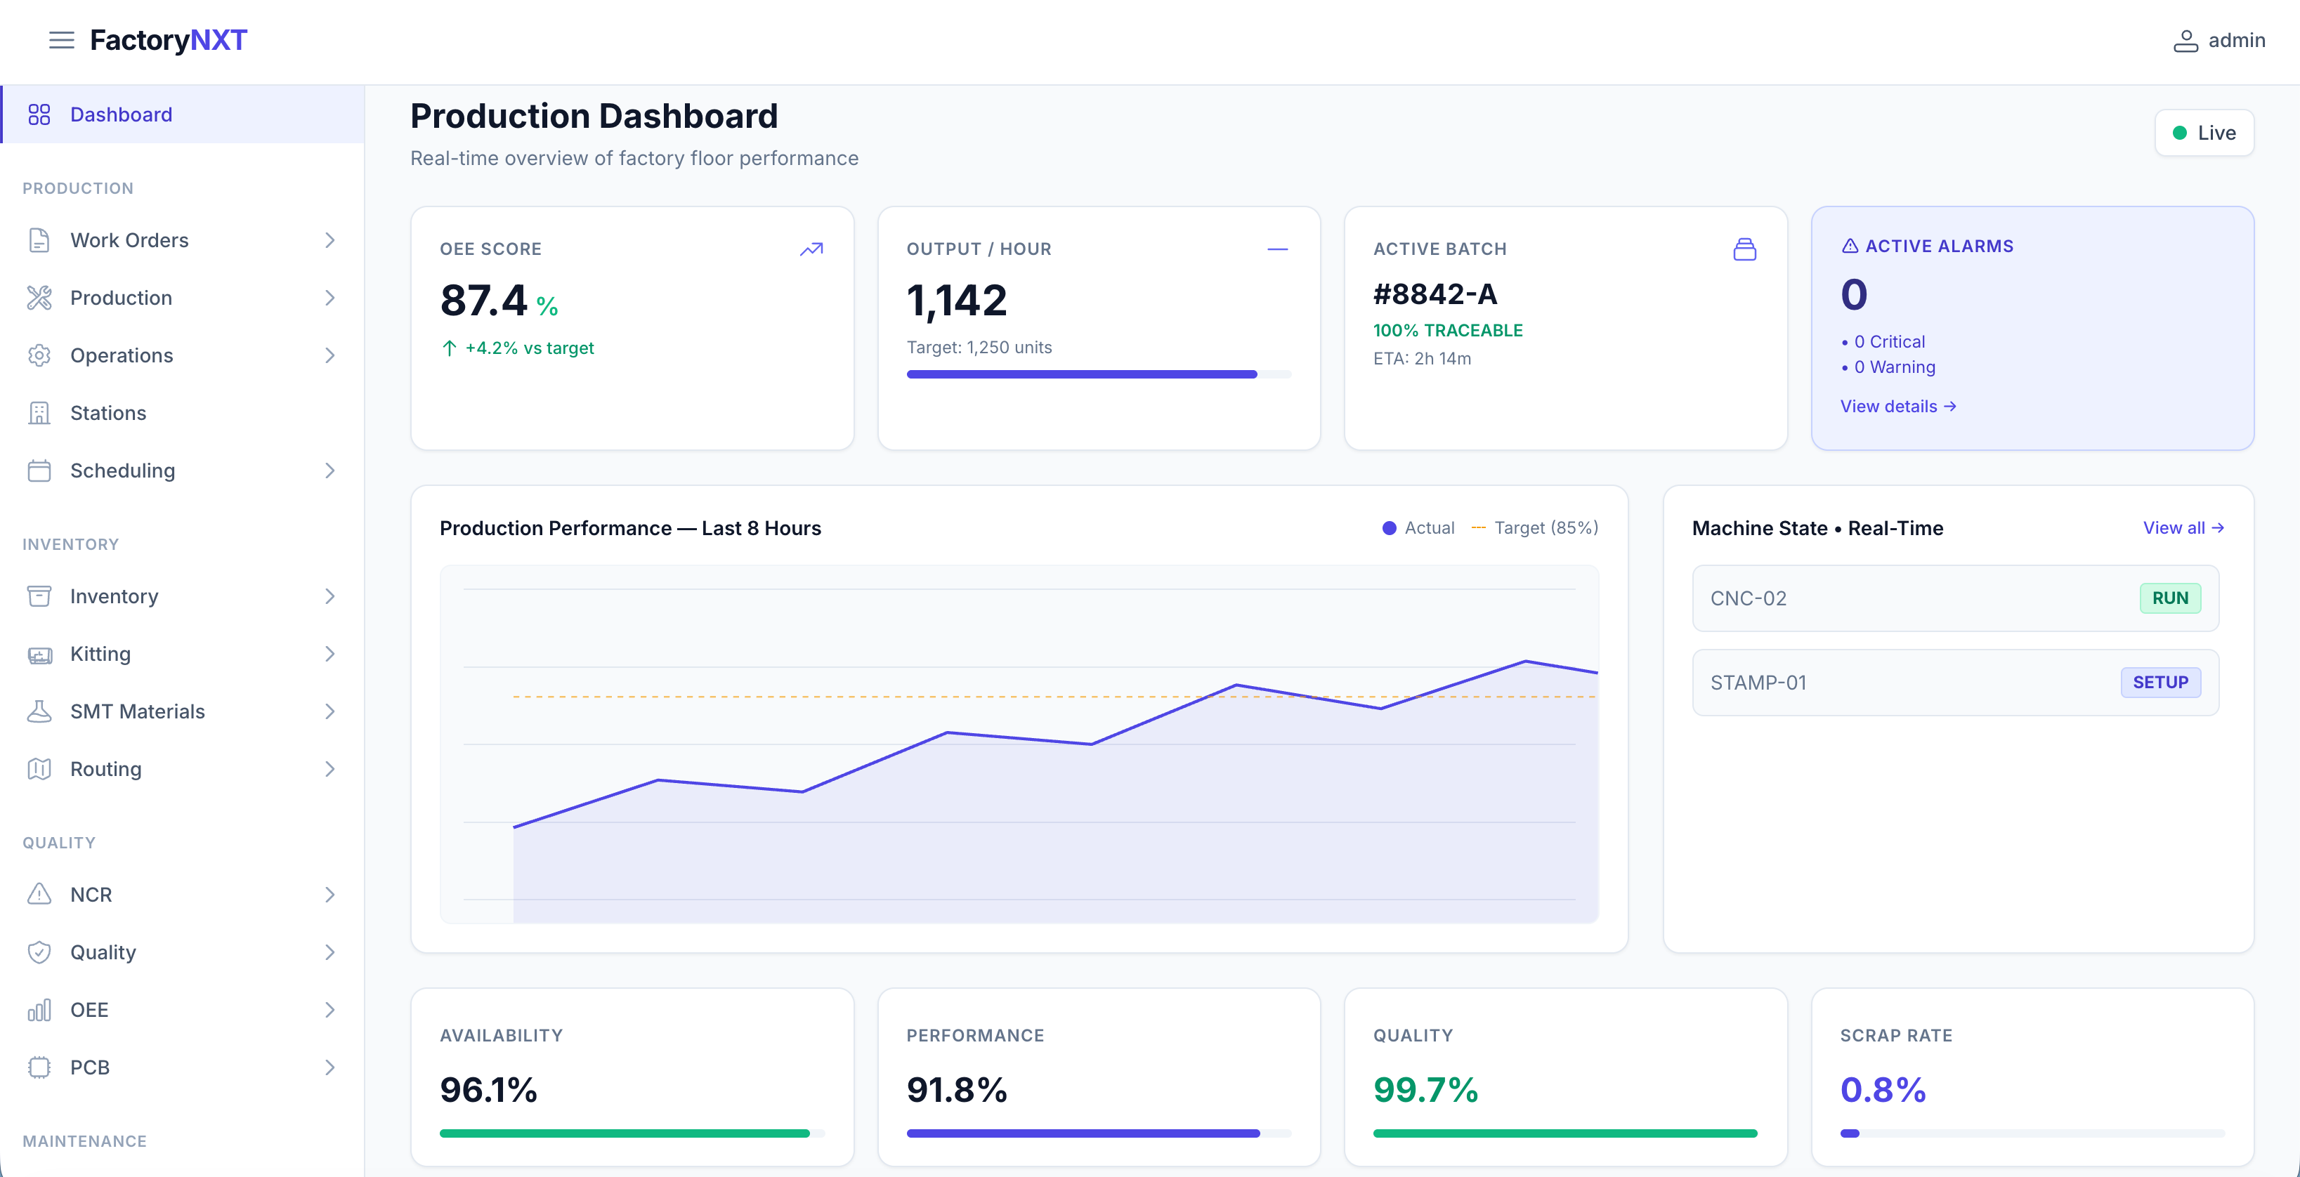Viewport: 2300px width, 1177px height.
Task: Click the FactoryNXT logo
Action: coord(169,40)
